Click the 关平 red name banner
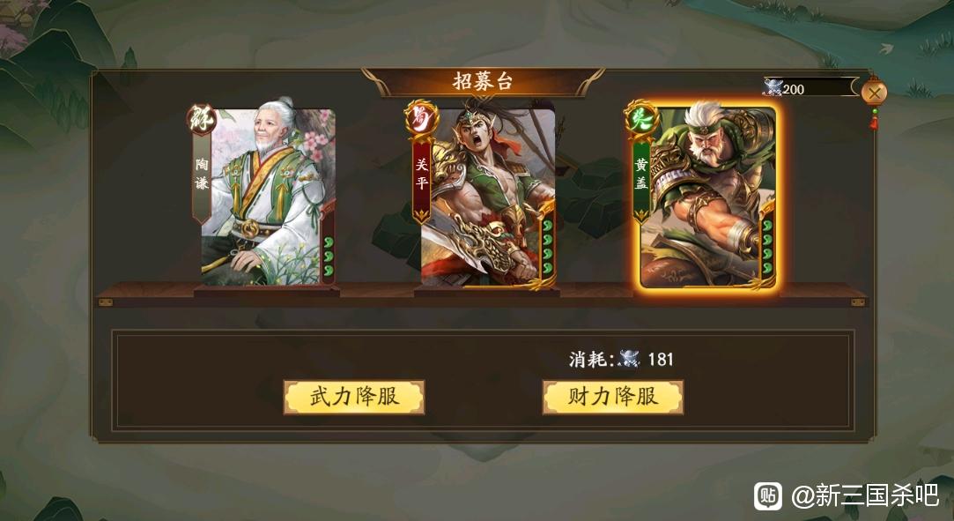954x521 pixels. click(x=422, y=179)
